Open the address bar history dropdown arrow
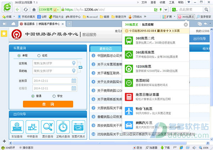The width and height of the screenshot is (213, 150). pyautogui.click(x=166, y=10)
